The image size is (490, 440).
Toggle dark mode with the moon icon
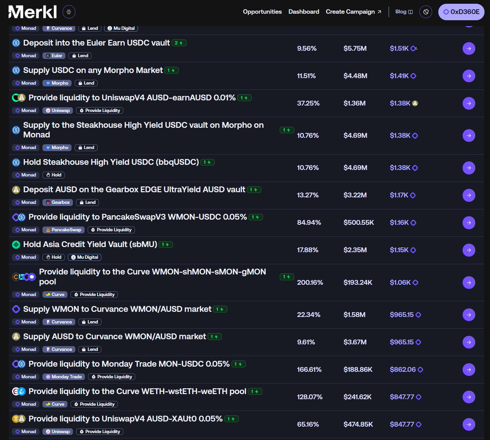point(425,12)
